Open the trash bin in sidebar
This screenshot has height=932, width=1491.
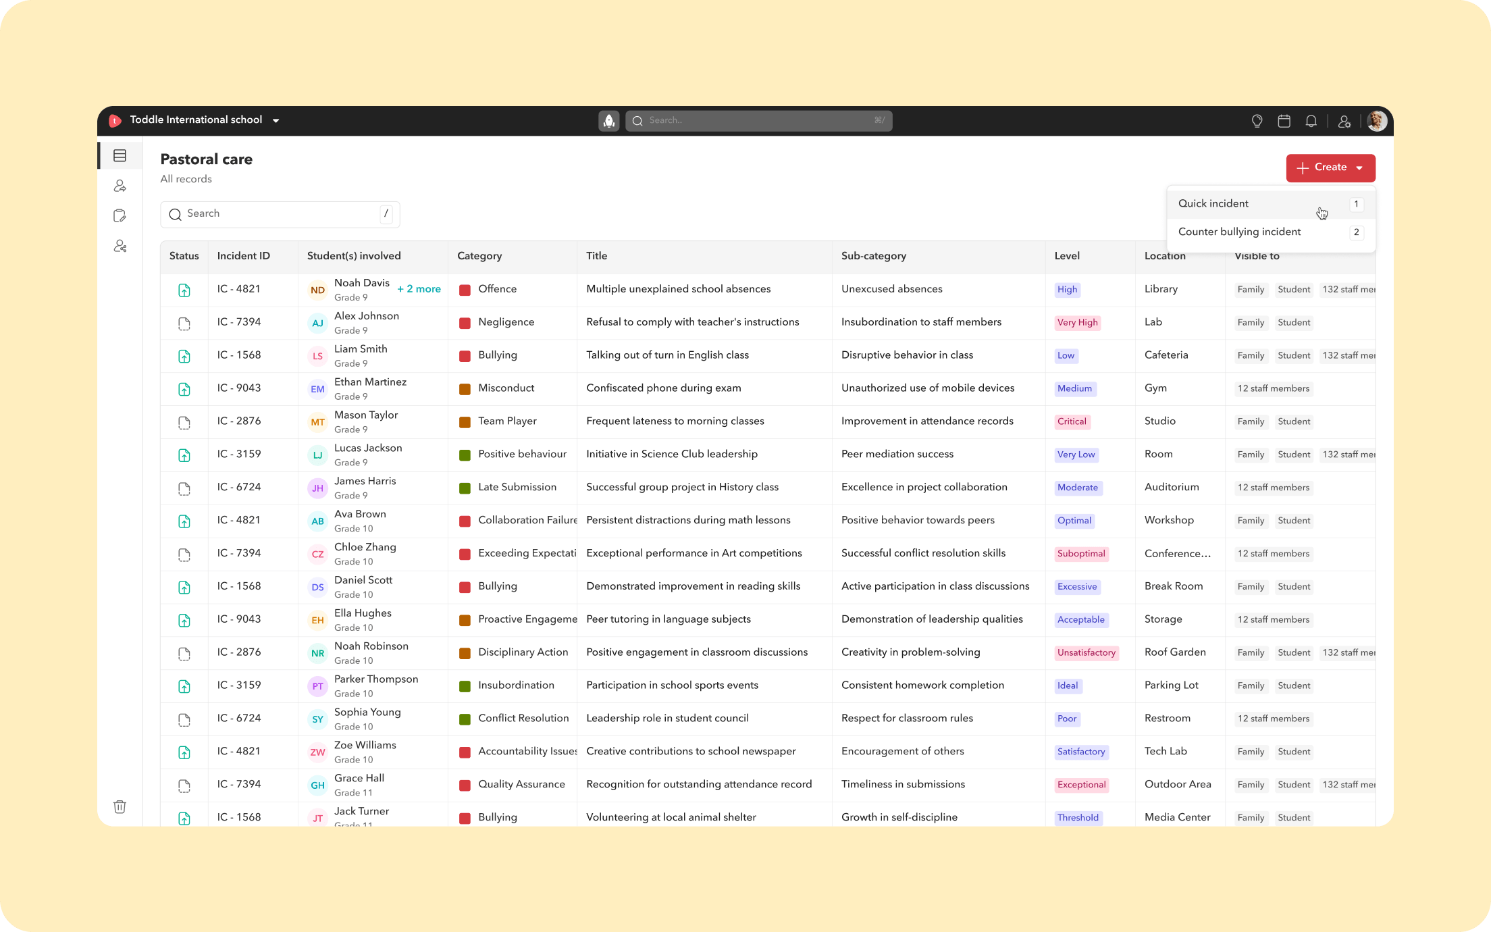pos(120,807)
